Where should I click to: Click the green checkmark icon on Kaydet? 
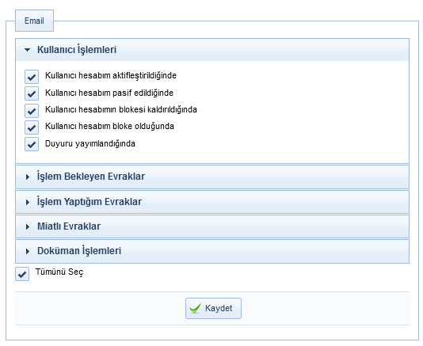point(196,308)
